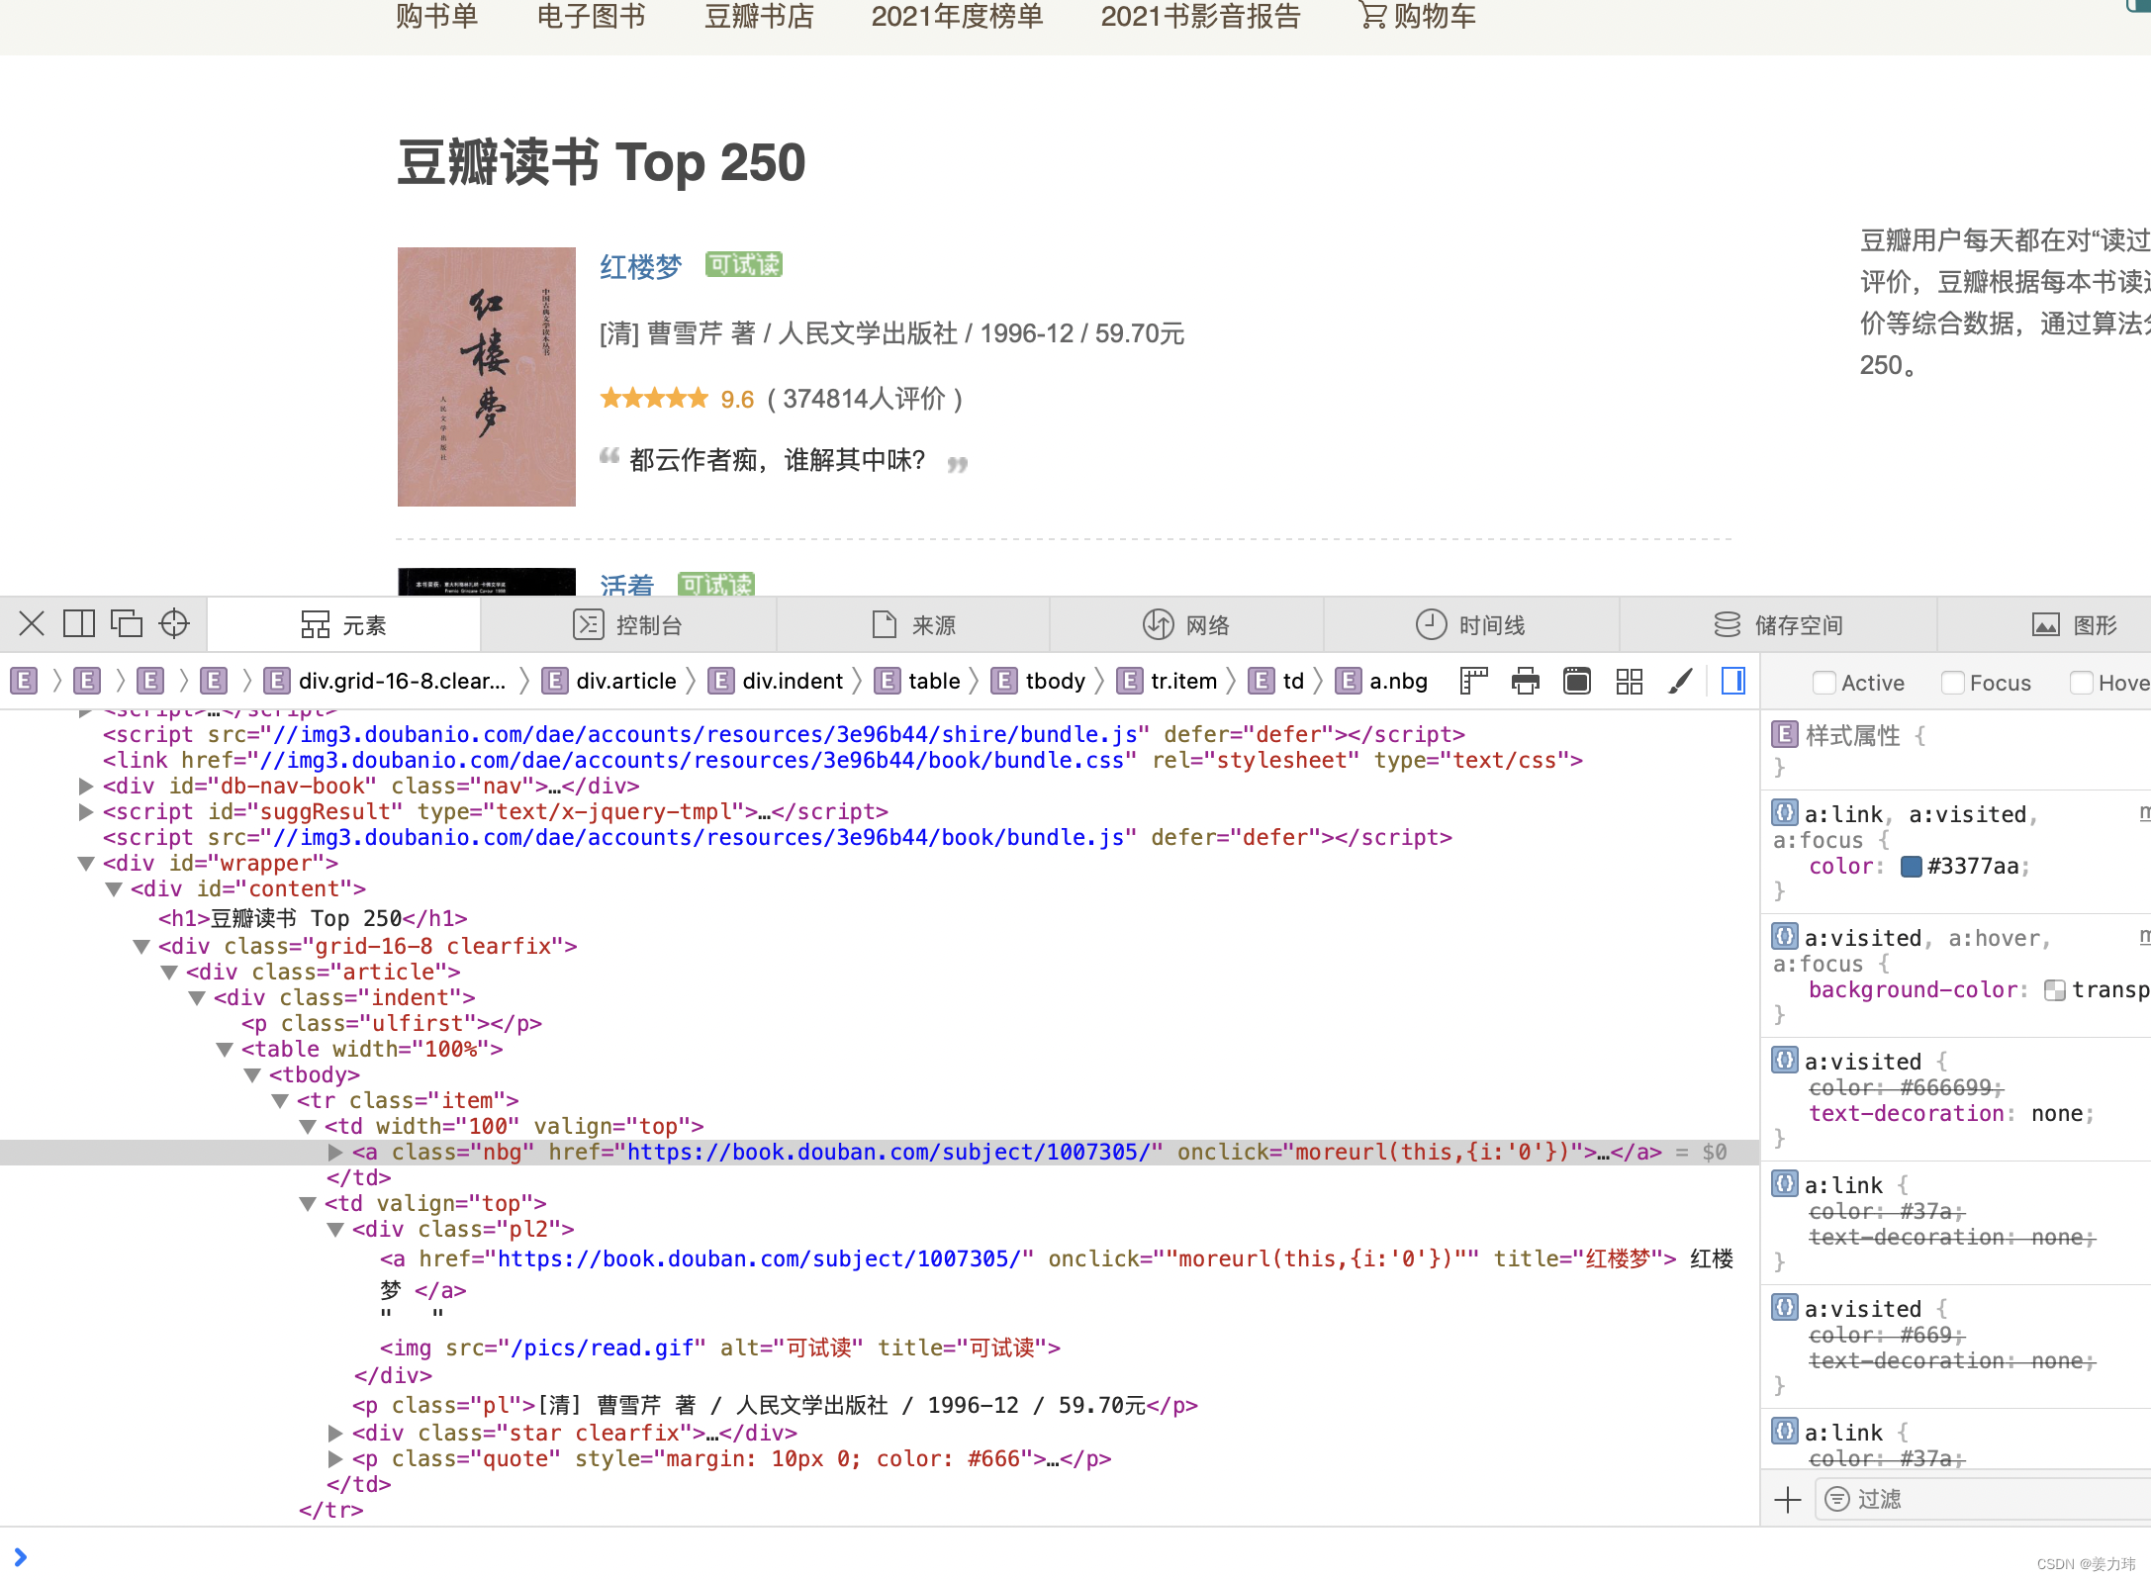Click the print styles printer icon
This screenshot has height=1581, width=2151.
point(1526,681)
